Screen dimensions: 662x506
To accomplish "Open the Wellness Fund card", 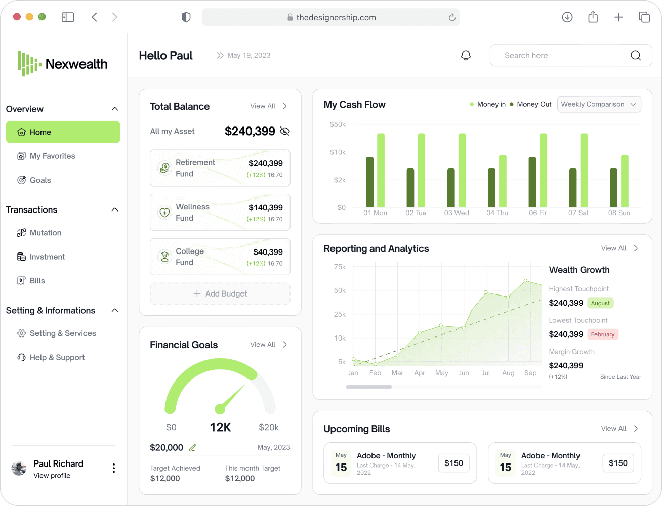I will 220,213.
